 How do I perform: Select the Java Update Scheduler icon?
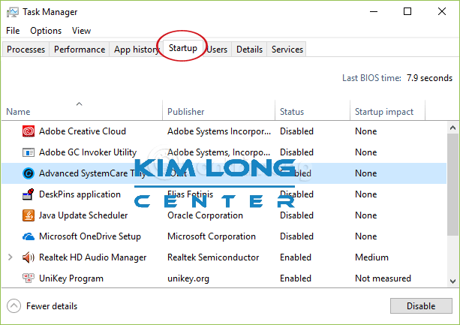[x=29, y=215]
